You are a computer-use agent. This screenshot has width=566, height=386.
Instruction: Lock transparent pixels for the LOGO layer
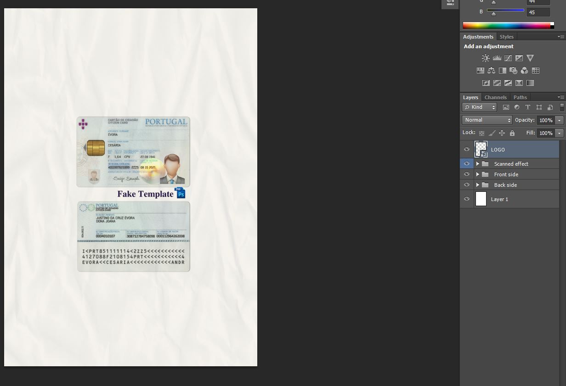point(481,133)
